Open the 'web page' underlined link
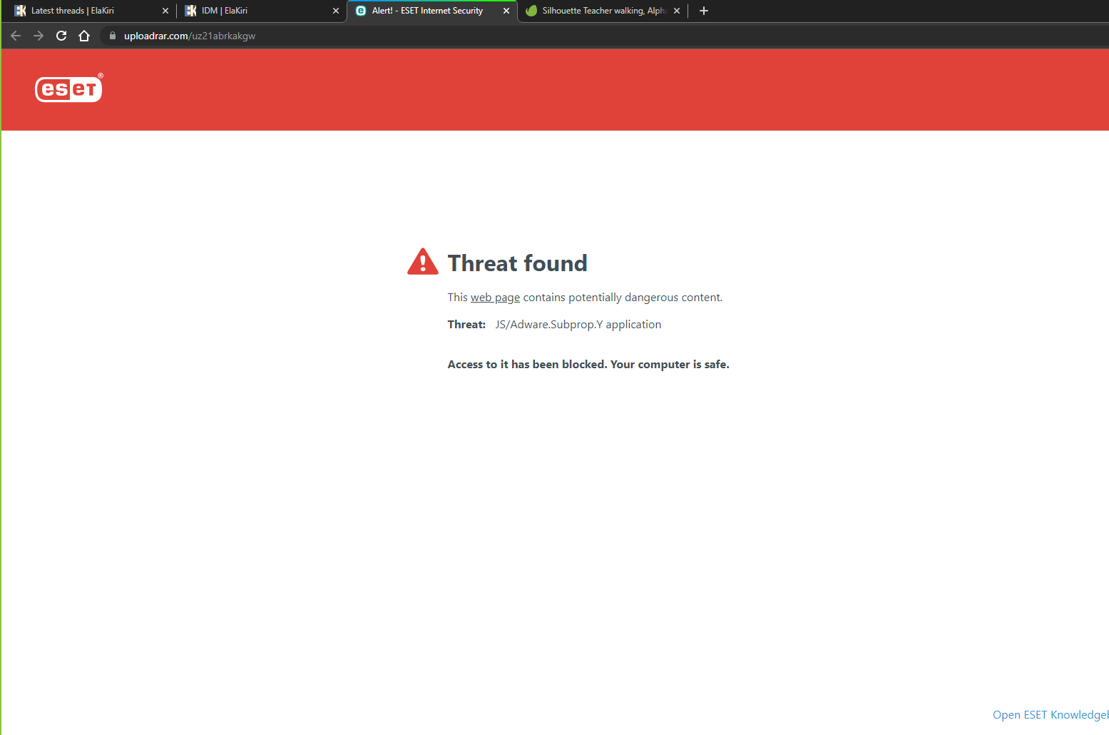The image size is (1109, 735). pyautogui.click(x=495, y=298)
